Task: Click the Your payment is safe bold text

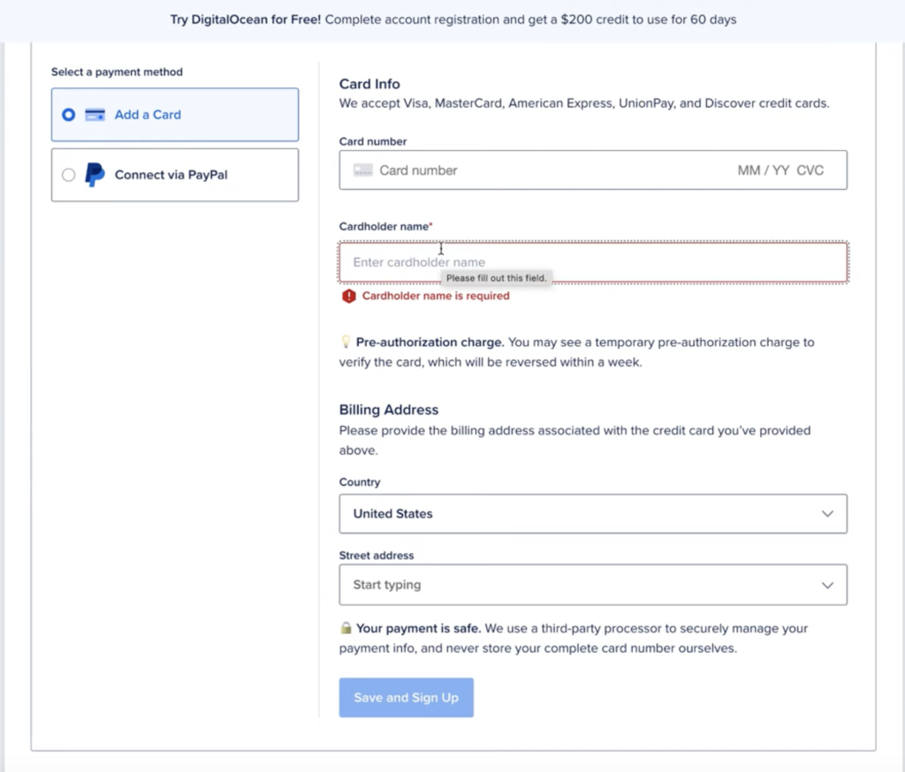Action: click(x=418, y=628)
